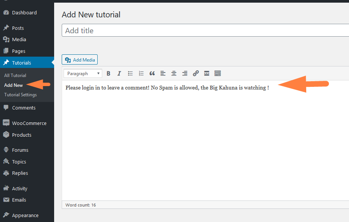The width and height of the screenshot is (349, 222).
Task: Click the Dashboard gauge icon
Action: [x=6, y=13]
